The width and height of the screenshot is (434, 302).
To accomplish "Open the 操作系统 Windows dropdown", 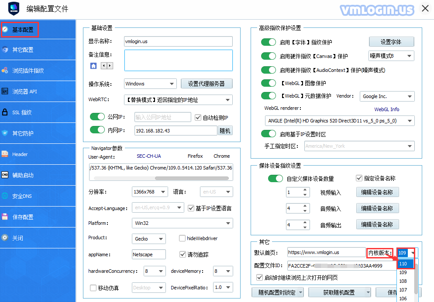I will [x=150, y=84].
